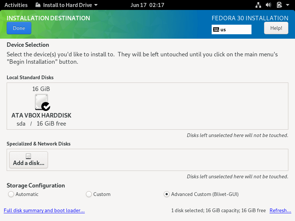Click the FEDORA 30 INSTALLATION title

point(250,18)
